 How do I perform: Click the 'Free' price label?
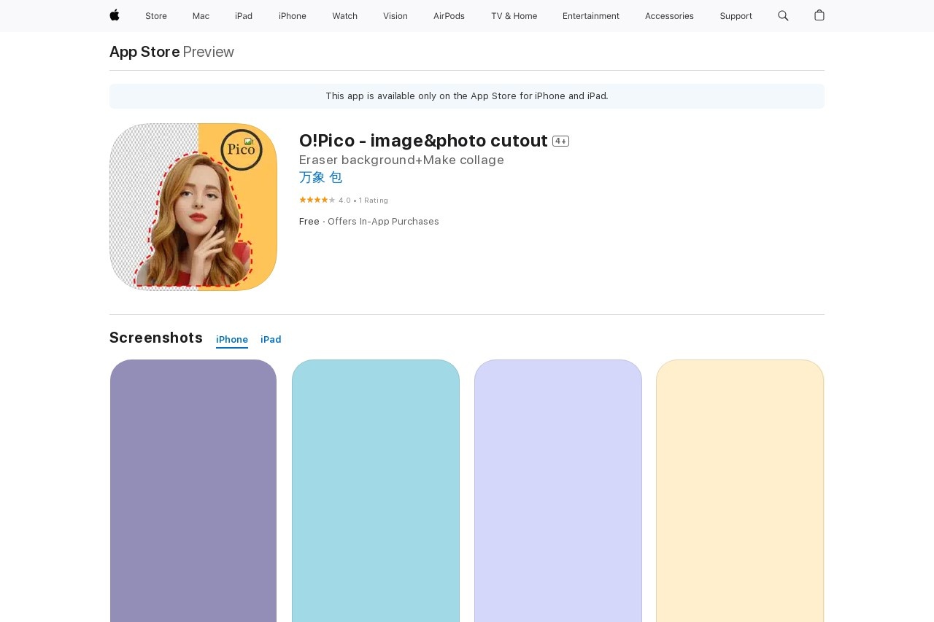point(309,222)
